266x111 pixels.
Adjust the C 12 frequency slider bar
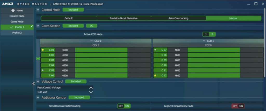[225, 76]
